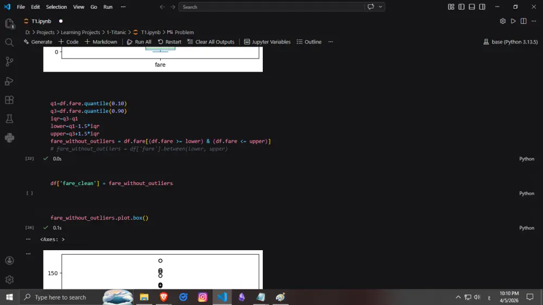Open the Edit menu
The height and width of the screenshot is (305, 543).
pyautogui.click(x=35, y=7)
